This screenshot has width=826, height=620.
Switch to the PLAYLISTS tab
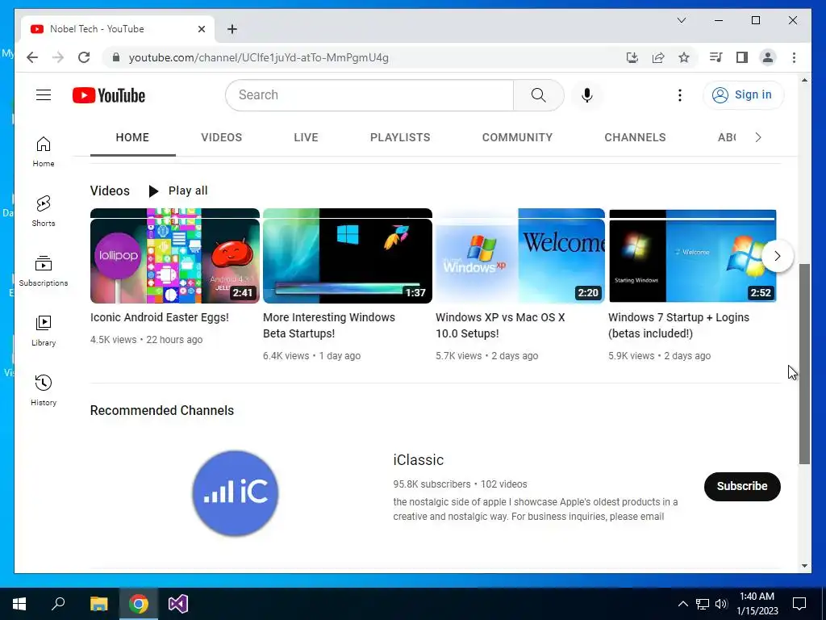(400, 137)
